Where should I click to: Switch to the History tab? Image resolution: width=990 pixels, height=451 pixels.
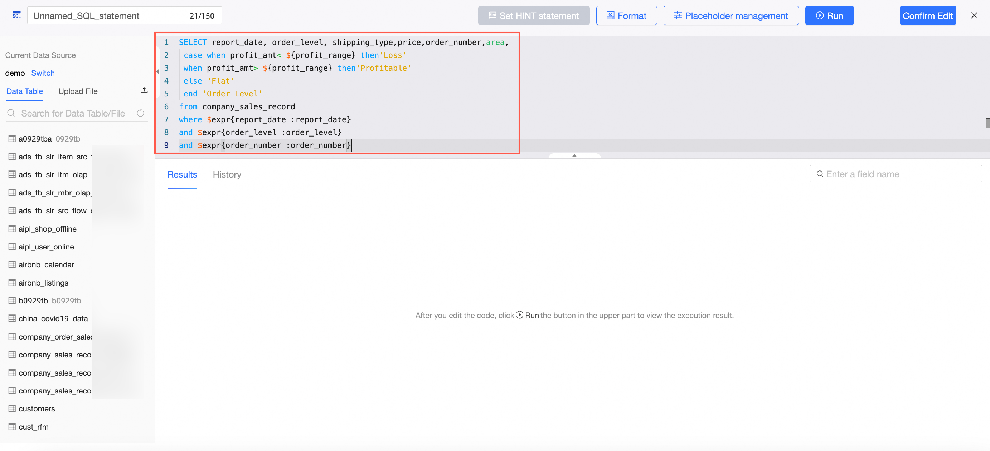[227, 175]
